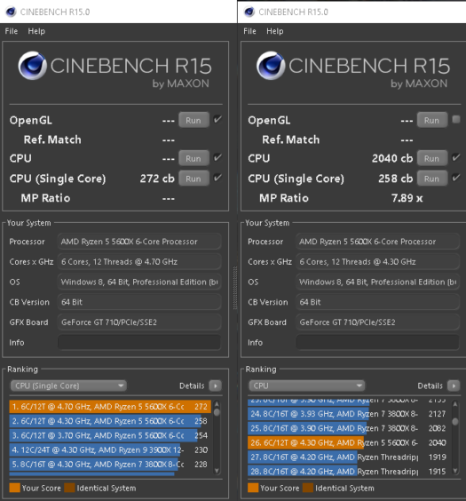Screen dimensions: 466x501
Task: Click ranking scrollbar up arrow, right window
Action: pos(455,404)
